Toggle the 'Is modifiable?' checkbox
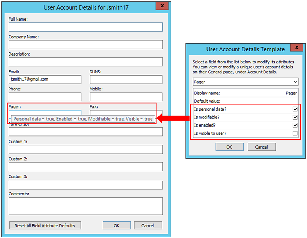Screen dimensions: 307x238 click(295, 117)
